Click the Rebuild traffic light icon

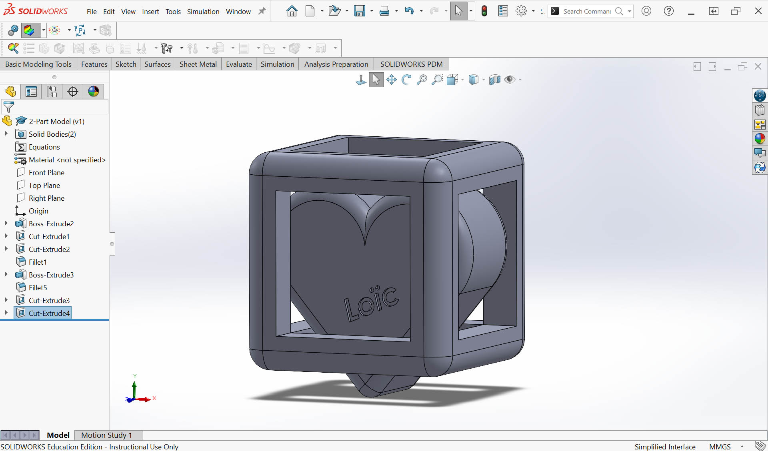[x=484, y=11]
